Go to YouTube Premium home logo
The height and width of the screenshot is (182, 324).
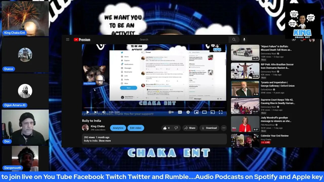point(82,40)
